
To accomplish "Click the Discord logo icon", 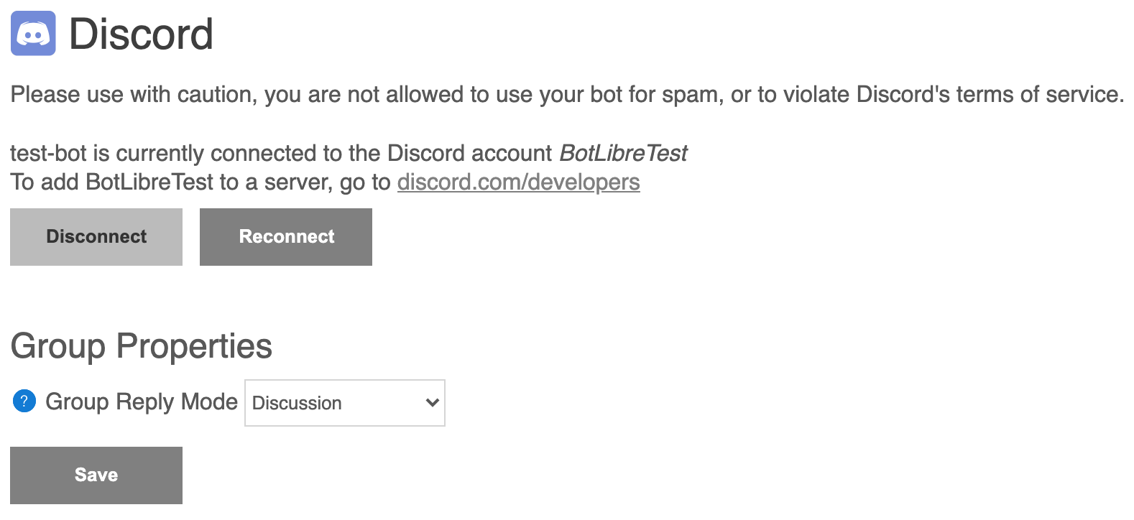I will point(33,33).
